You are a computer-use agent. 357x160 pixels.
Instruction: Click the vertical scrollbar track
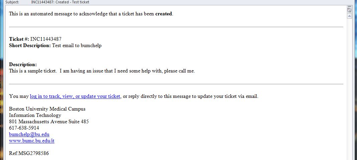coord(350,89)
